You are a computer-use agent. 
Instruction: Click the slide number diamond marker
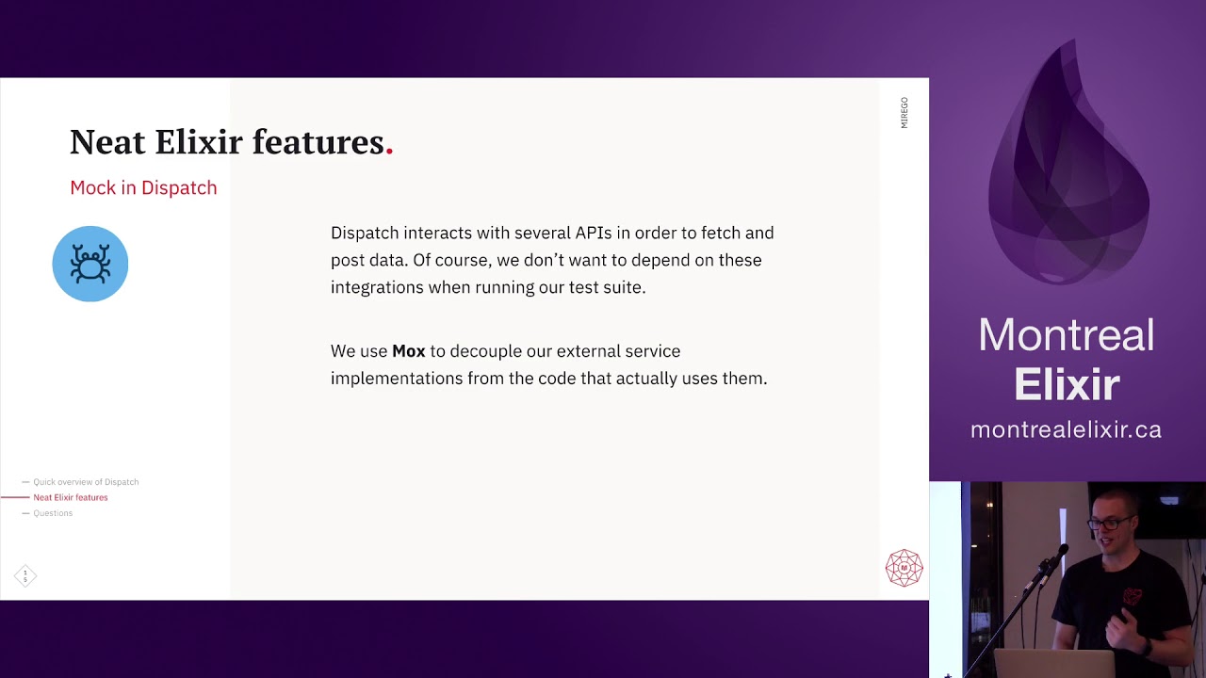click(x=25, y=575)
